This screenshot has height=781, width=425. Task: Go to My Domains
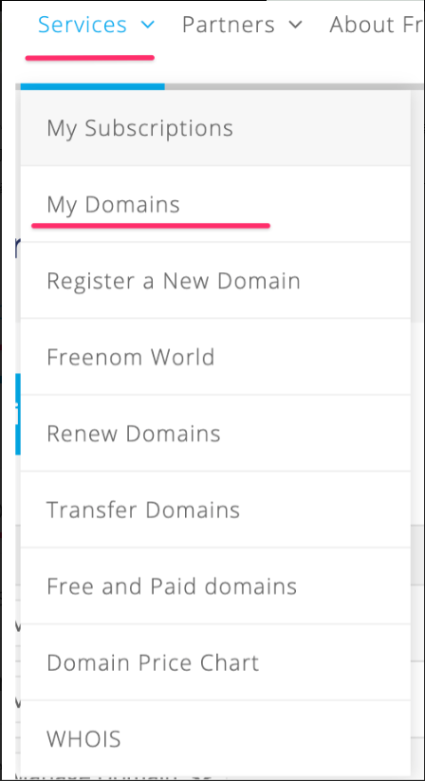215,204
